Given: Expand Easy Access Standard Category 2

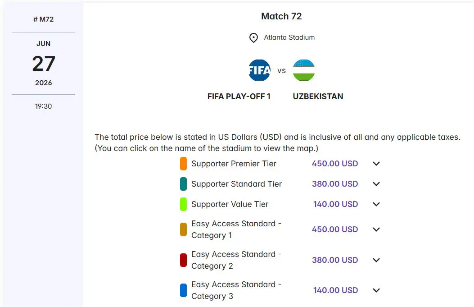Looking at the screenshot, I should click(x=376, y=260).
